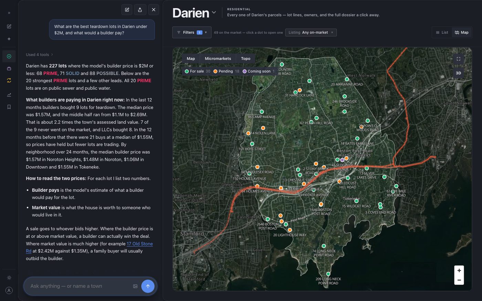Viewport: 482px width, 301px height.
Task: Switch to List view
Action: coord(442,32)
